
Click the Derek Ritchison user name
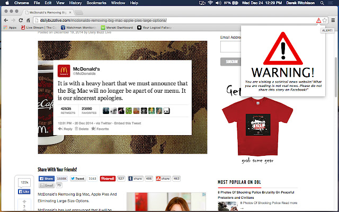coord(300,3)
